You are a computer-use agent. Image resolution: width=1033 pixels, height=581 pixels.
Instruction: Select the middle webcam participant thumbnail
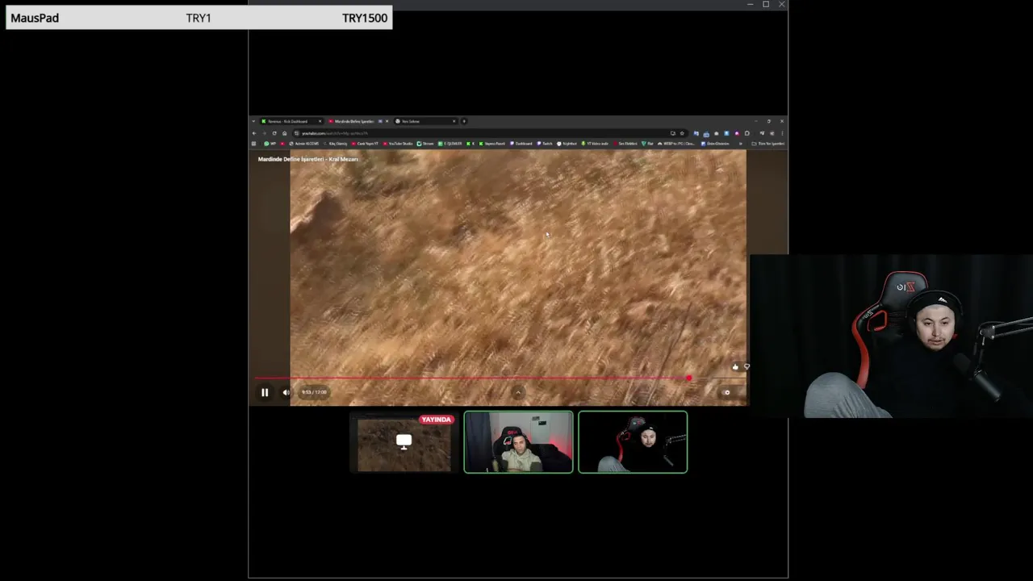pyautogui.click(x=518, y=442)
